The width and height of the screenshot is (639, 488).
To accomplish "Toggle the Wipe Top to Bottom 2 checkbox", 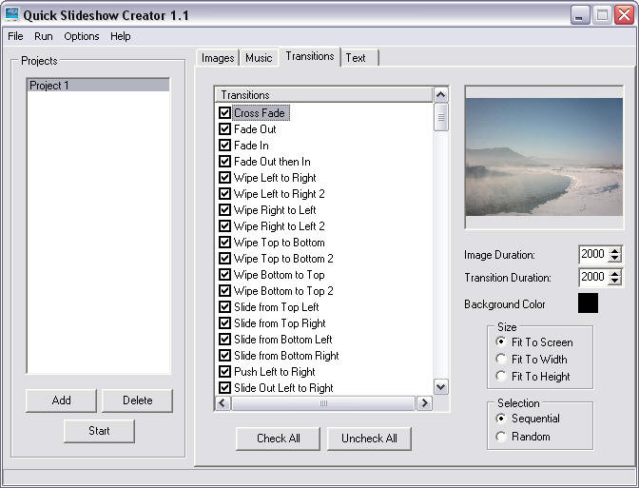I will [x=224, y=259].
